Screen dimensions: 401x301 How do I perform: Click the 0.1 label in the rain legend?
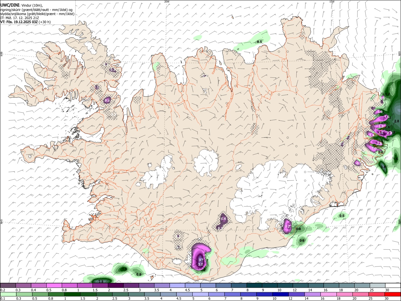tap(3, 298)
